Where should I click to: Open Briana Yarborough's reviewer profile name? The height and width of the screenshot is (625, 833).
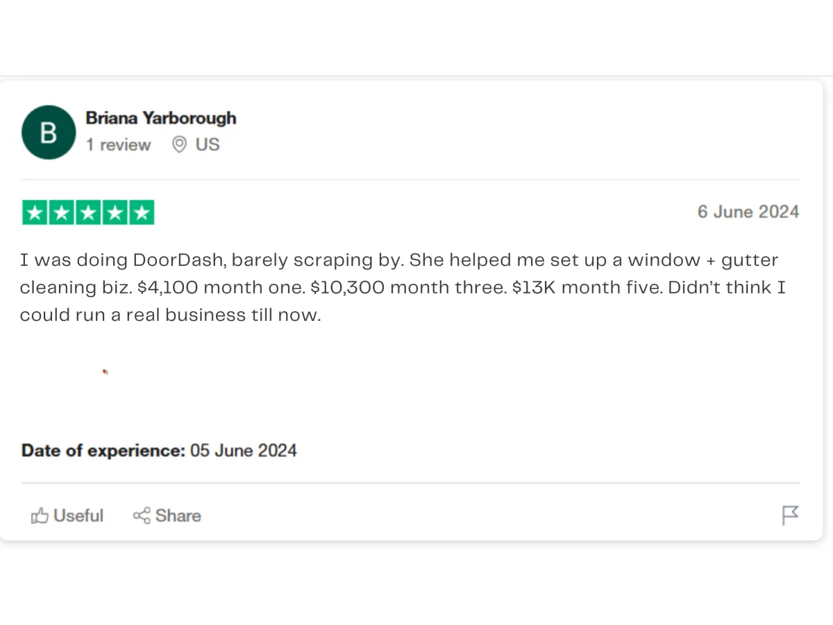(161, 118)
